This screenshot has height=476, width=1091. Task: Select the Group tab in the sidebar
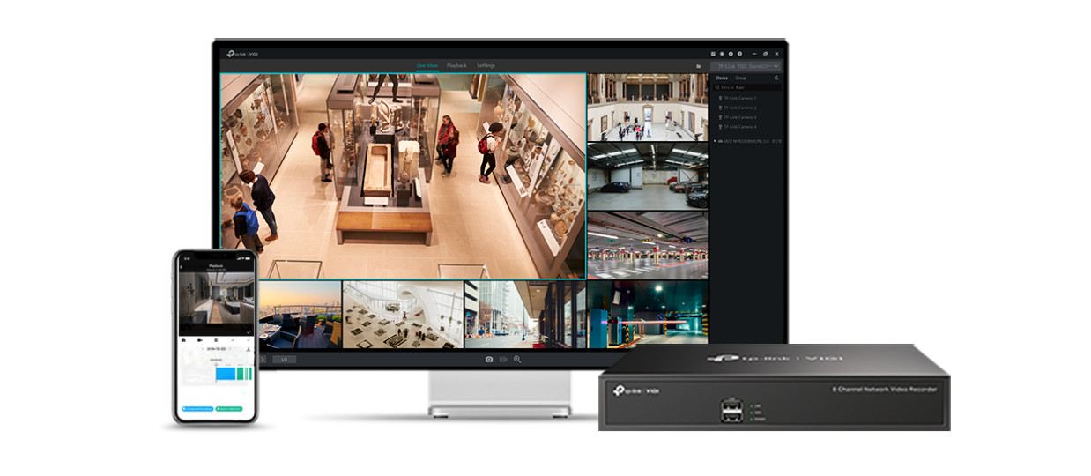741,78
